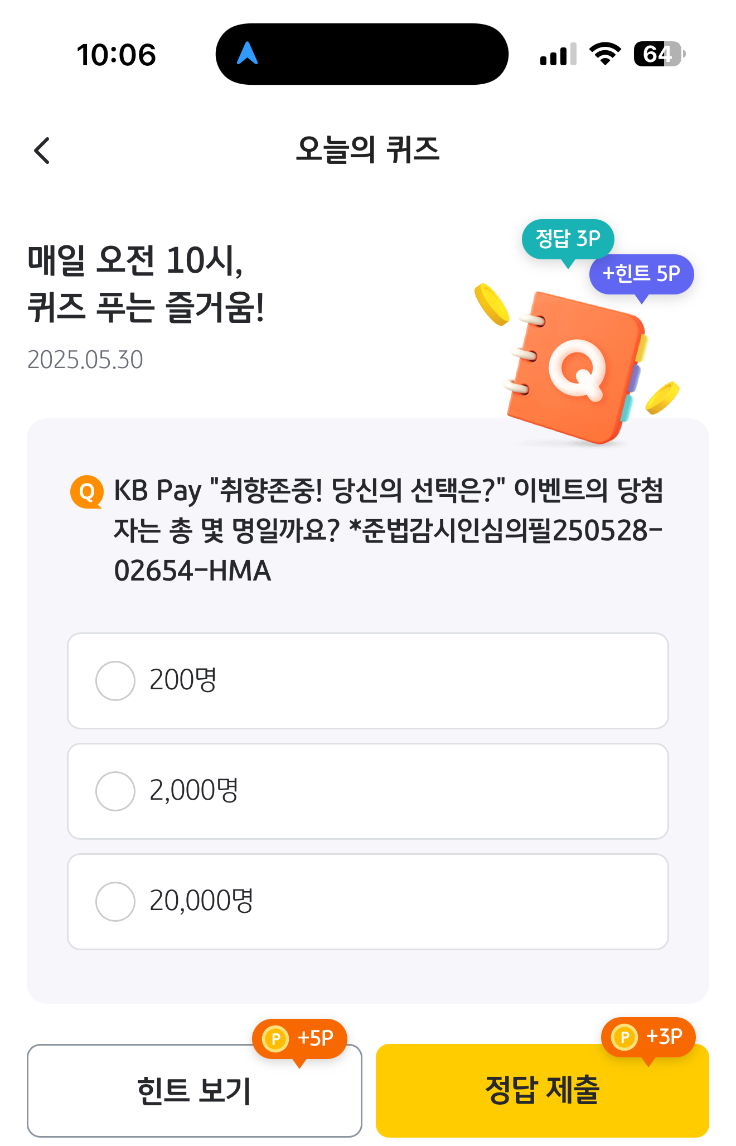Tap the blue location arrow in status pill
The width and height of the screenshot is (736, 1146).
(247, 54)
